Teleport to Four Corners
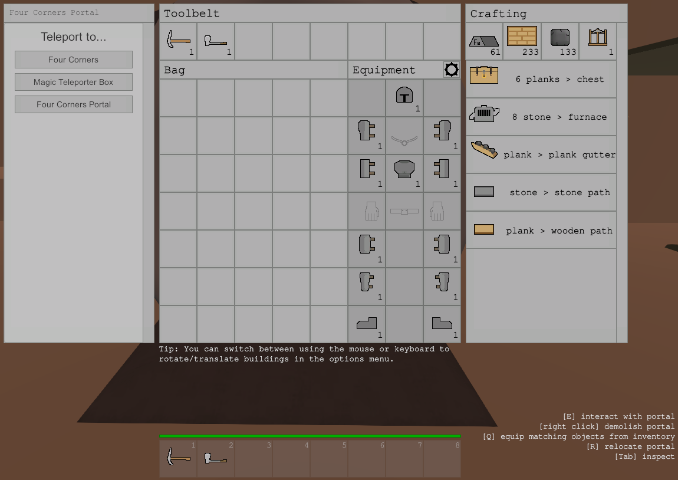This screenshot has height=480, width=678. (74, 60)
